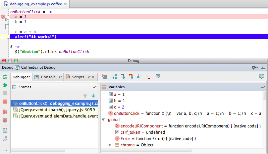This screenshot has height=154, width=268.
Task: Click Frames panel restore layout arrow
Action: [94, 87]
